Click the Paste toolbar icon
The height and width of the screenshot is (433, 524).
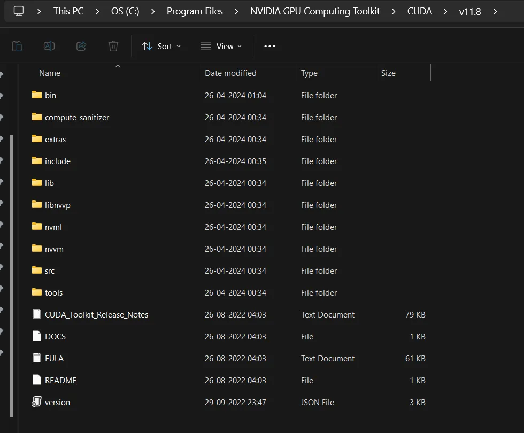[x=17, y=46]
